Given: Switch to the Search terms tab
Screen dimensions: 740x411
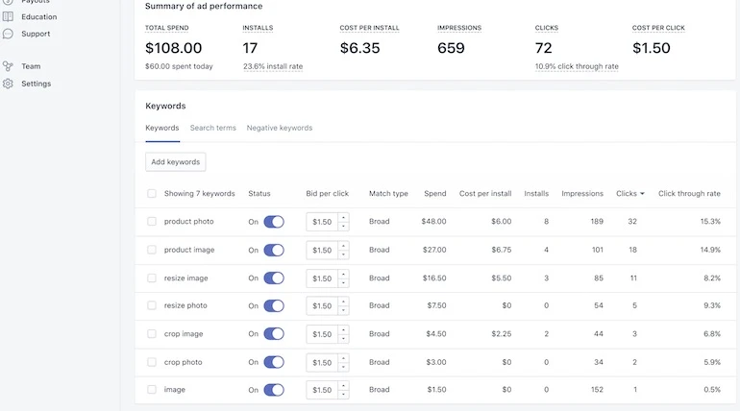Looking at the screenshot, I should click(212, 128).
